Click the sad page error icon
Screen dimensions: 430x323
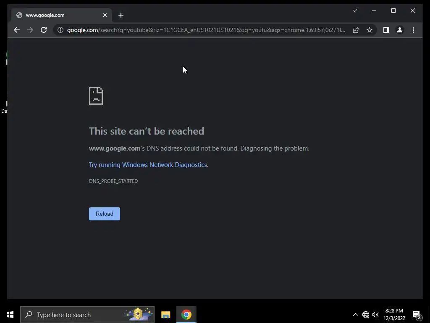(96, 96)
